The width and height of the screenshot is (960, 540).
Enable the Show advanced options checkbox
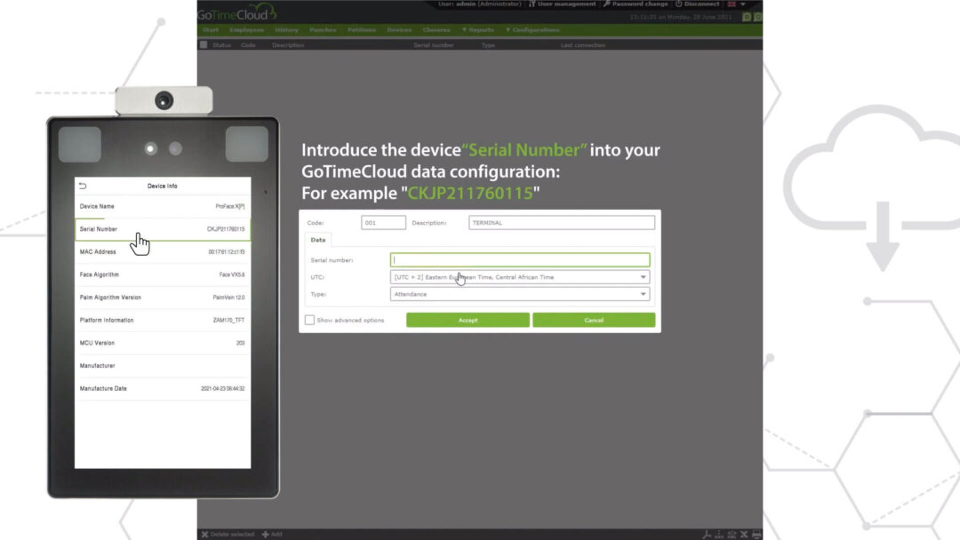pyautogui.click(x=310, y=319)
